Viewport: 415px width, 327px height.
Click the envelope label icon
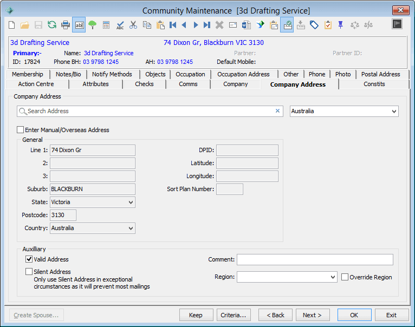click(x=233, y=25)
